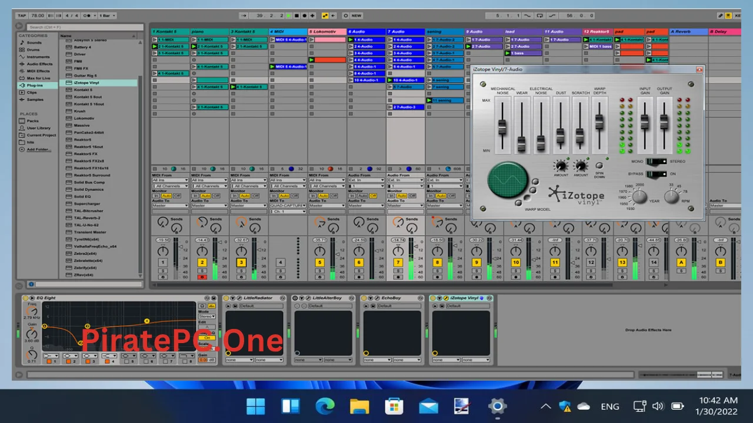Screen dimensions: 753x423
Task: Click the LittleRadiator plug-in wrench icon
Action: pyautogui.click(x=239, y=298)
